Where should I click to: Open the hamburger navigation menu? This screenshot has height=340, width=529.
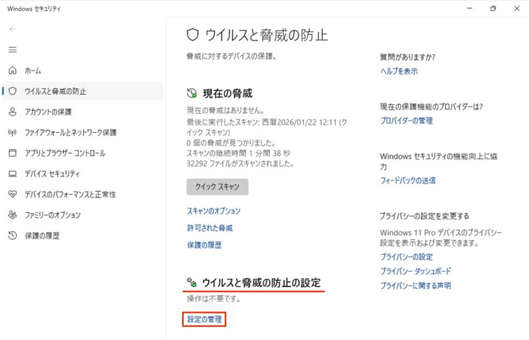coord(12,49)
